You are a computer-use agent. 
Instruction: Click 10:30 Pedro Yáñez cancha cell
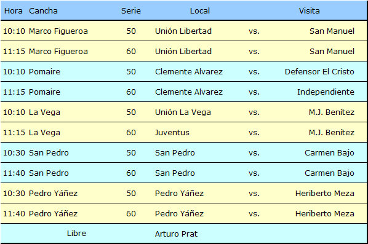click(x=53, y=193)
